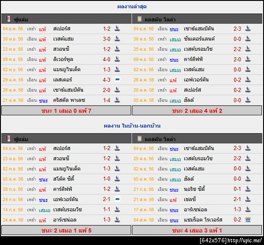Image resolution: width=264 pixels, height=245 pixels.
Task: Click score 1-4 in คริสตัล พาเลซ row
Action: coord(106,100)
